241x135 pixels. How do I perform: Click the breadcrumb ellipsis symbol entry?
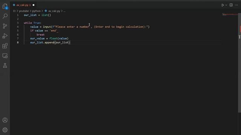coord(64,11)
